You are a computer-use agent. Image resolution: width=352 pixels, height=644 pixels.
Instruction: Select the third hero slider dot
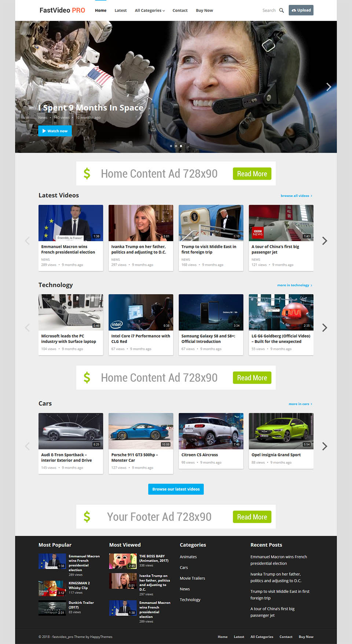181,146
